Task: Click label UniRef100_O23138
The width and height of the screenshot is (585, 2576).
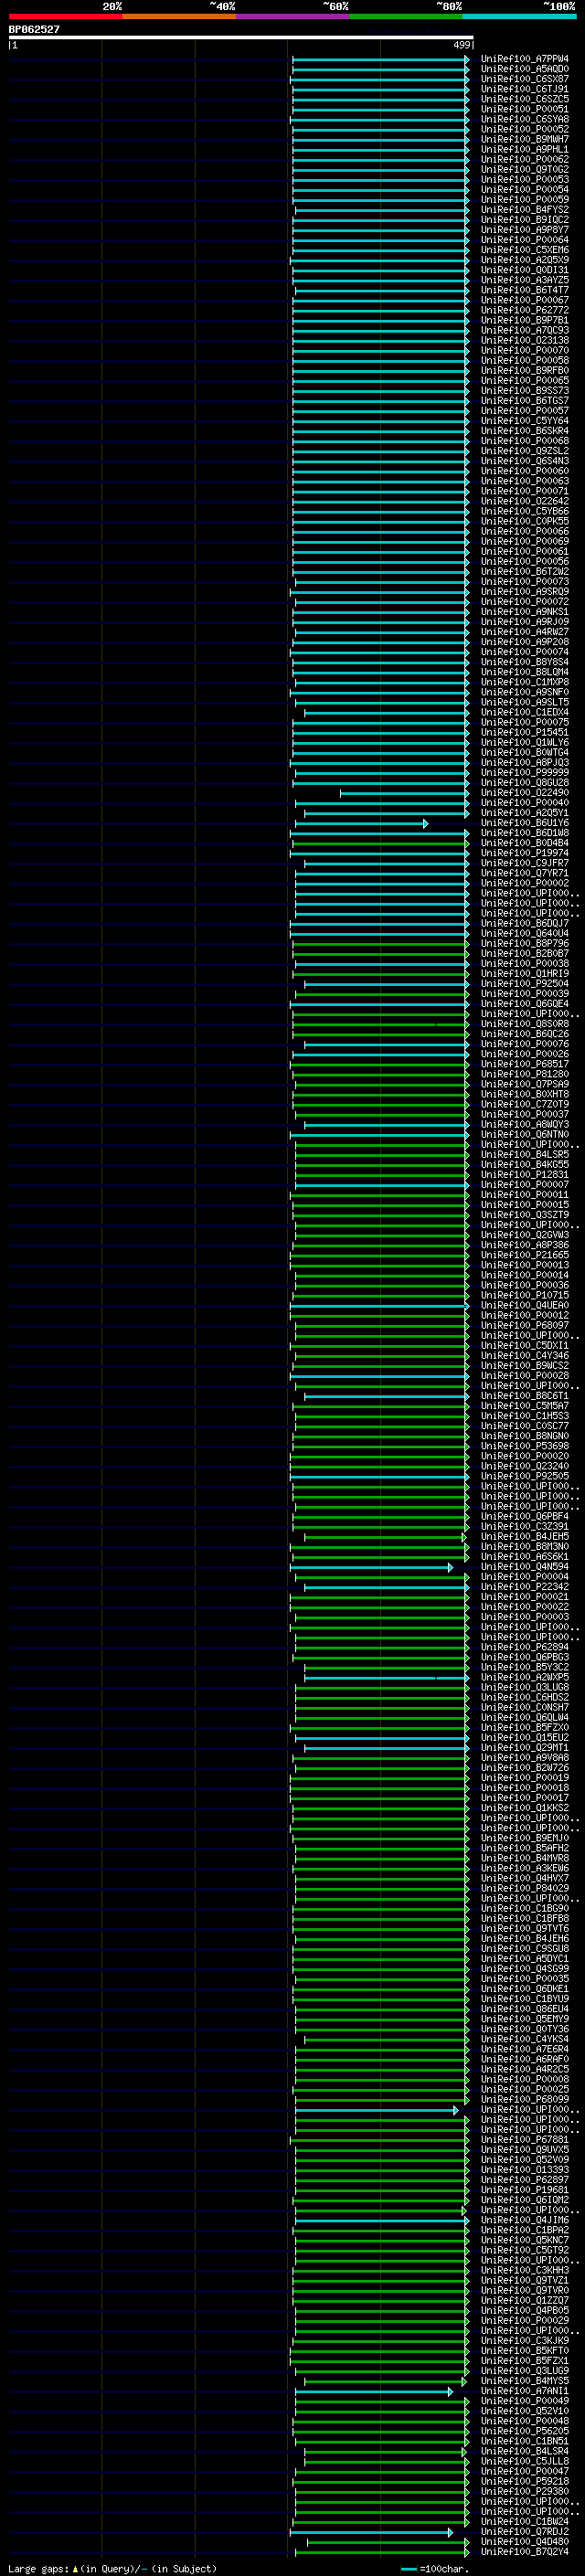Action: [525, 340]
